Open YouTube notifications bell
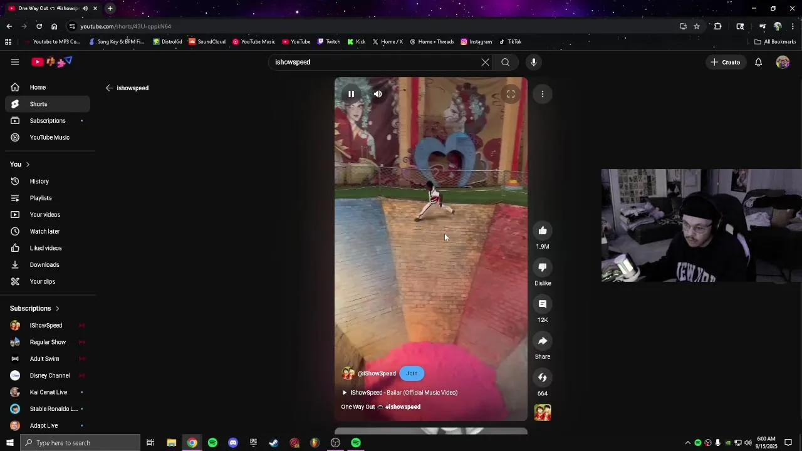This screenshot has height=451, width=802. click(x=758, y=62)
